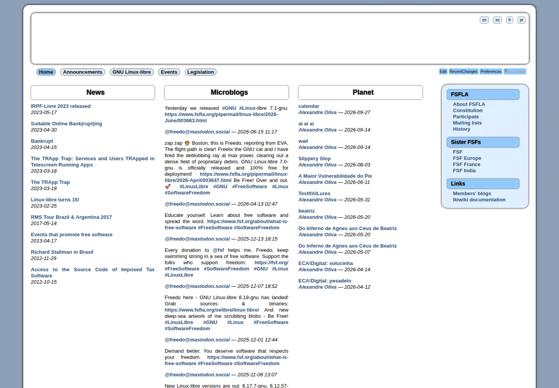The width and height of the screenshot is (559, 388).
Task: Open 'TestIfAILures' planet post
Action: click(x=314, y=193)
